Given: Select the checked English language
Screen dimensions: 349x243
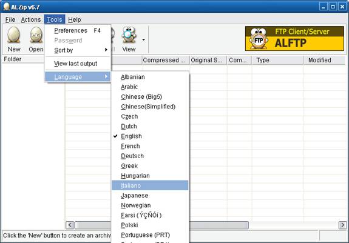Looking at the screenshot, I should pos(150,136).
